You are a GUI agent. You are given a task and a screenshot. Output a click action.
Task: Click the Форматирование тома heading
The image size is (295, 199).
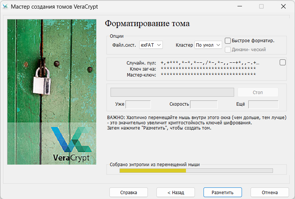[x=147, y=24]
